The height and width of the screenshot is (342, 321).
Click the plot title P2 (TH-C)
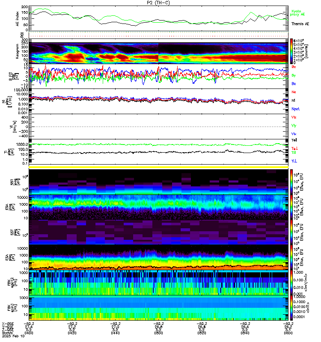tap(158, 3)
